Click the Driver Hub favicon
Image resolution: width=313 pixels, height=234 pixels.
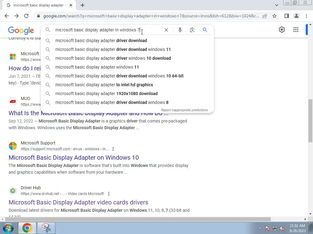(13, 191)
